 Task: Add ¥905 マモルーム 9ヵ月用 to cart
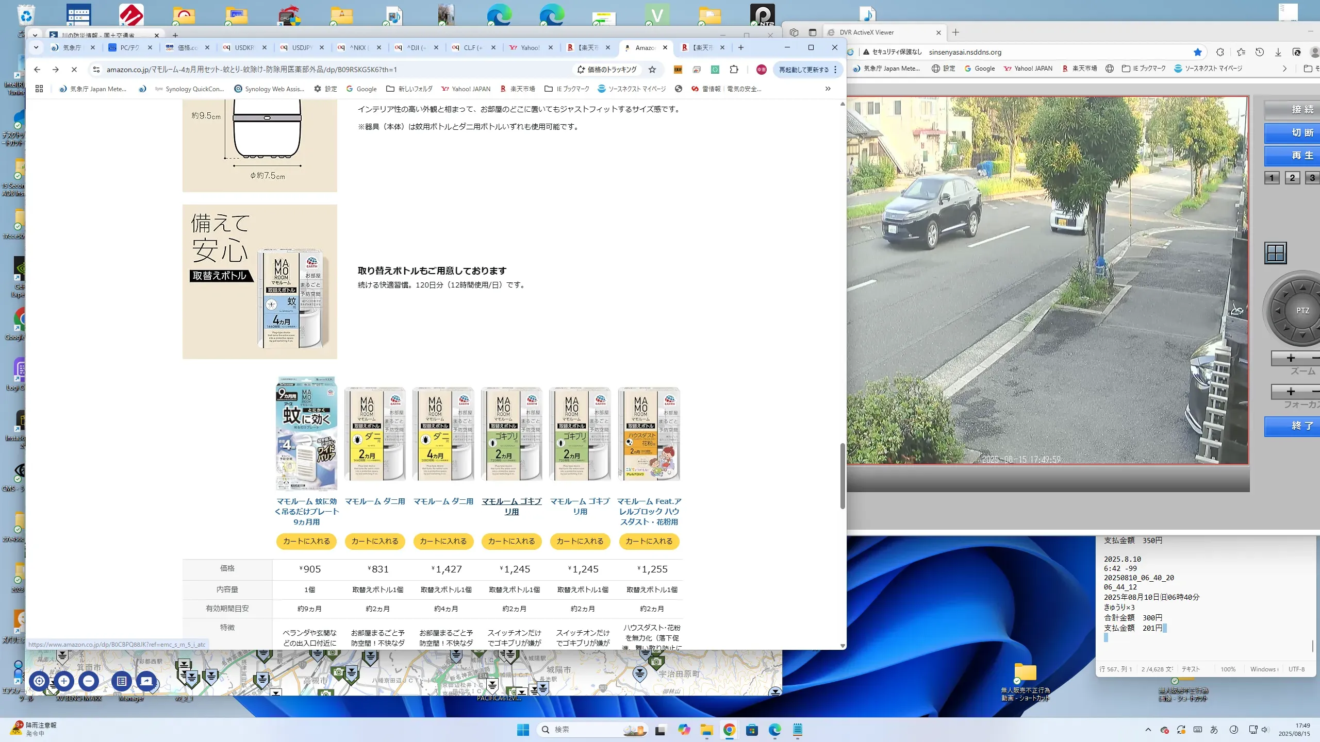click(306, 541)
